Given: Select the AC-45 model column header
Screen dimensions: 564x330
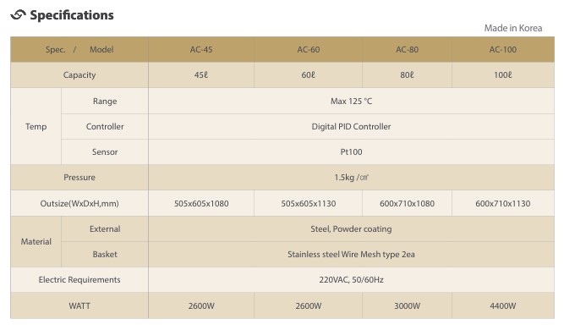Looking at the screenshot, I should (x=201, y=49).
